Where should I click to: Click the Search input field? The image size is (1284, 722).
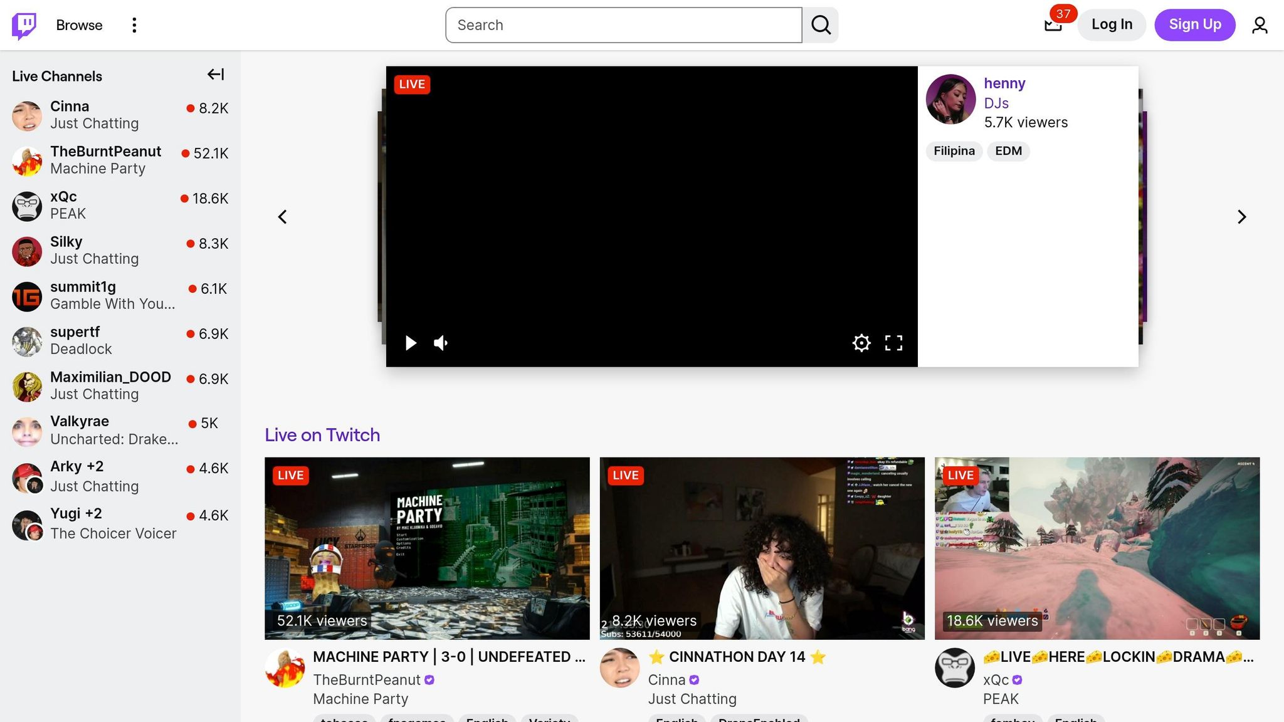pos(624,25)
